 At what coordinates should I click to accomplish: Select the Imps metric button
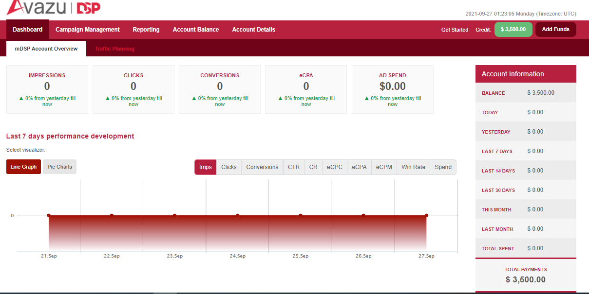tap(206, 167)
